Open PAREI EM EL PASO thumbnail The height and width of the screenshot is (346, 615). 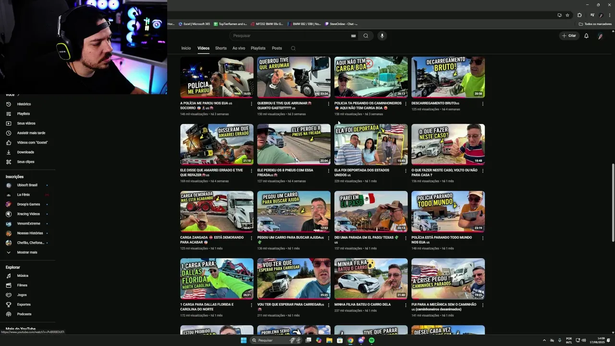pos(371,211)
